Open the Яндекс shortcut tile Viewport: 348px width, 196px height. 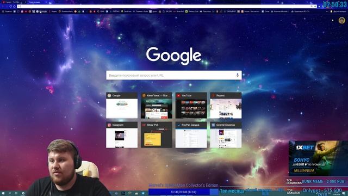pos(226,105)
